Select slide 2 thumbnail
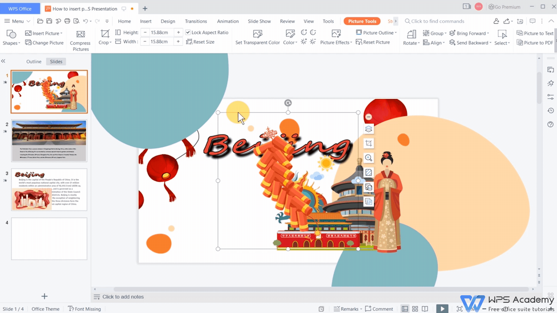 click(49, 141)
